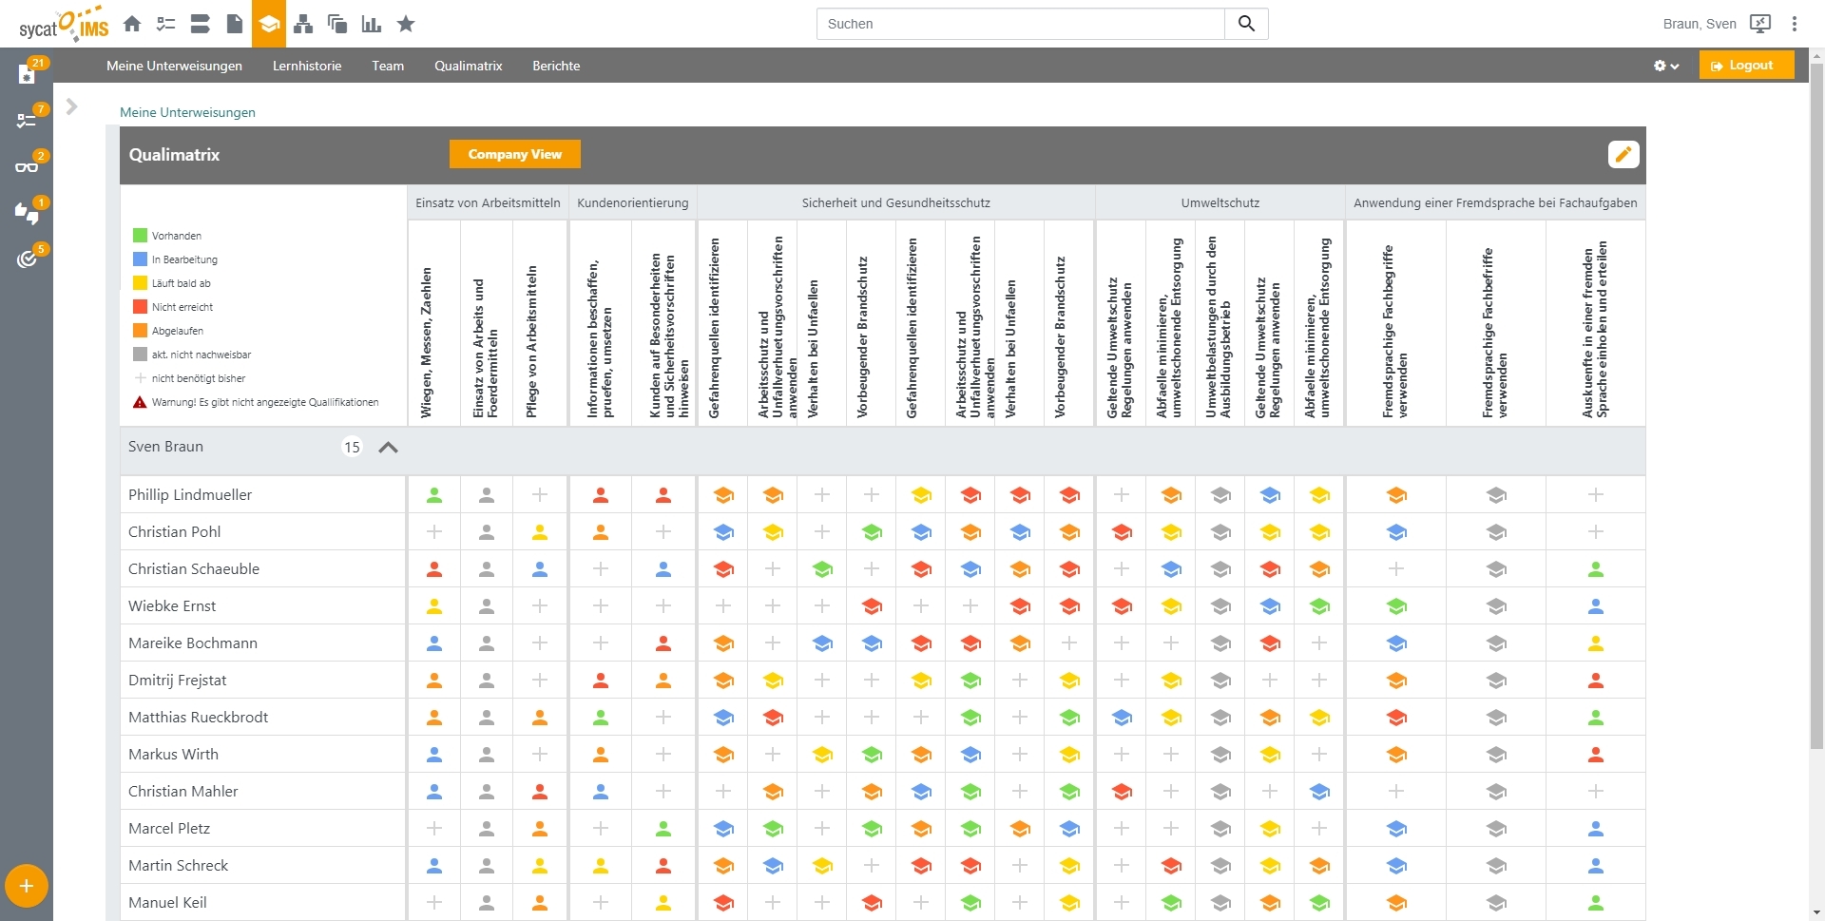Open sidebar document icon with badge 21
Image resolution: width=1825 pixels, height=921 pixels.
[x=27, y=74]
